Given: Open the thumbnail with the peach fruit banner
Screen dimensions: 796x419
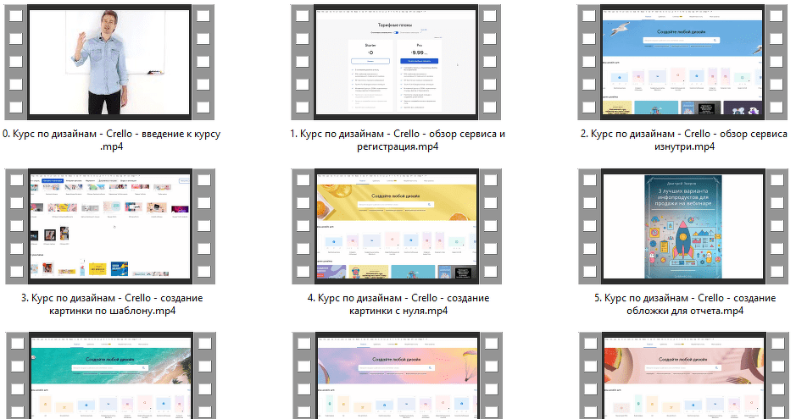Looking at the screenshot, I should click(x=683, y=378).
